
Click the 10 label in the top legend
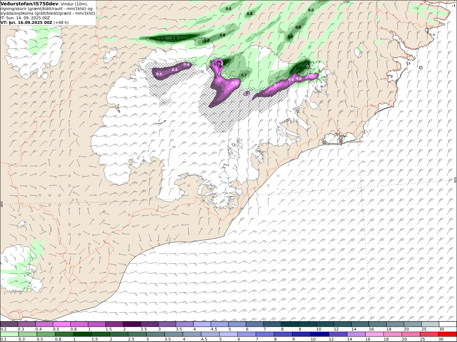(x=318, y=329)
